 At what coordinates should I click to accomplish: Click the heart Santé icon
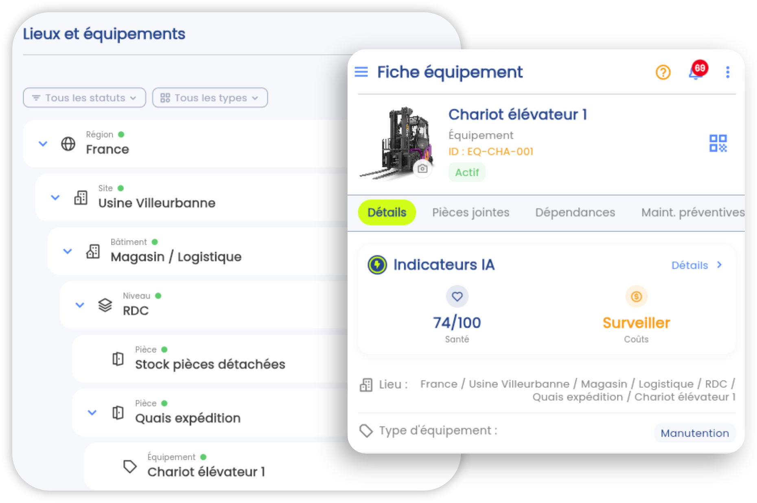(457, 297)
